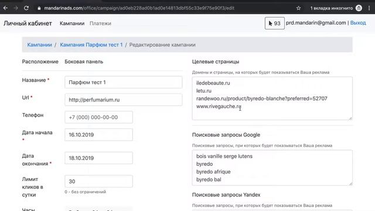Click the 'byredo afrique' query line
The height and width of the screenshot is (211, 375).
pos(213,172)
